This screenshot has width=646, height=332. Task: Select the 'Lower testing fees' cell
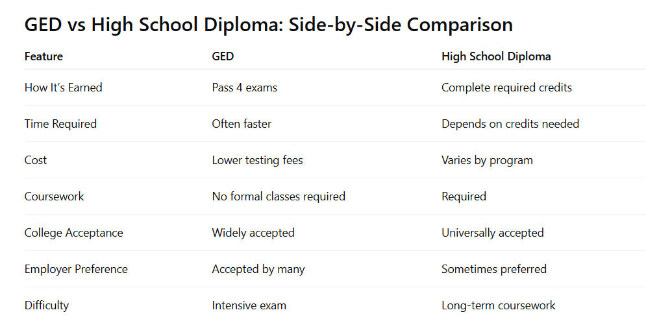257,160
